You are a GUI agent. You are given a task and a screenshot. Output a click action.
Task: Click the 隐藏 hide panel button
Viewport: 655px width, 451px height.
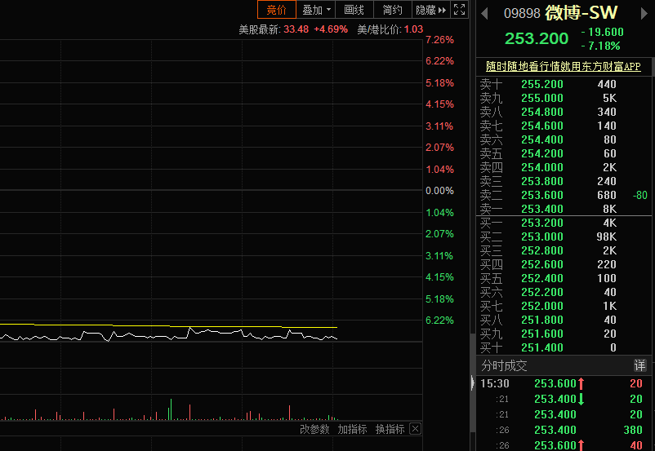pos(430,10)
